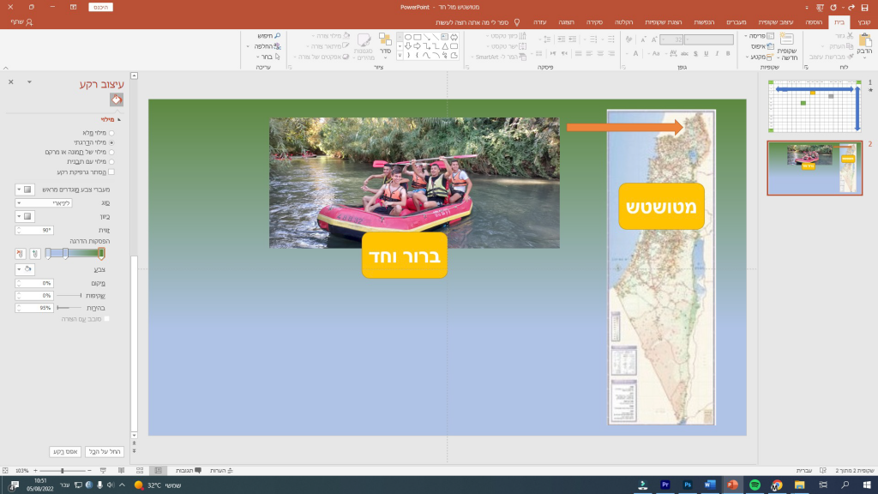Image resolution: width=878 pixels, height=494 pixels.
Task: Click the transparency (שקיפות) slider
Action: pos(69,295)
